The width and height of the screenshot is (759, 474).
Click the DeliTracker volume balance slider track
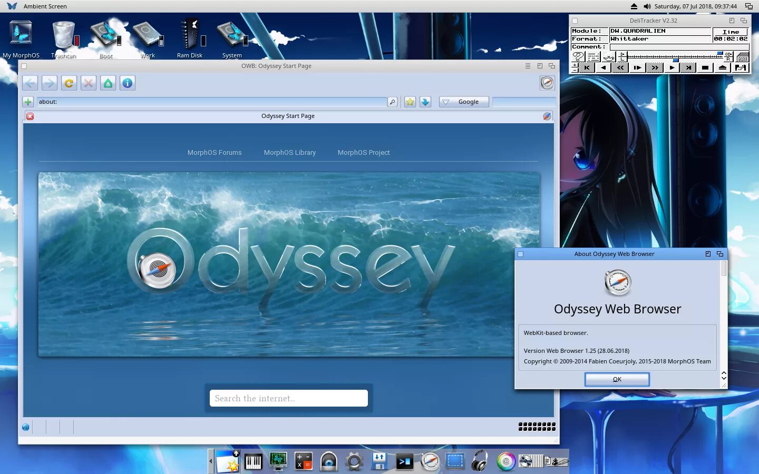pyautogui.click(x=675, y=56)
